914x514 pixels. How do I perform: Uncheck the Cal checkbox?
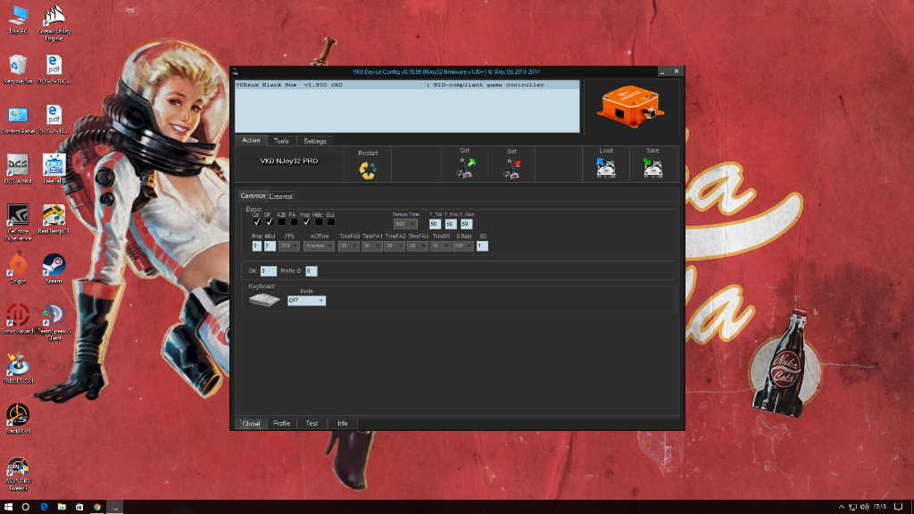[256, 222]
